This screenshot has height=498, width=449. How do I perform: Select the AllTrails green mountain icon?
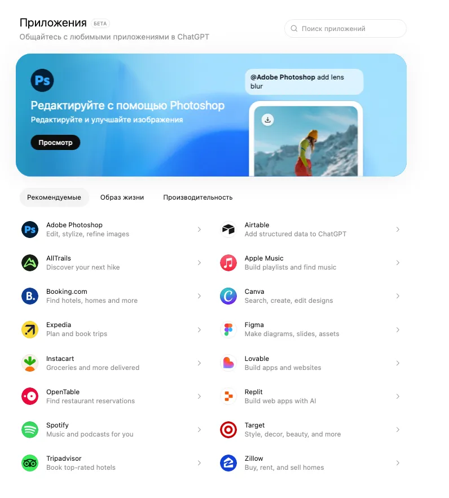point(30,263)
